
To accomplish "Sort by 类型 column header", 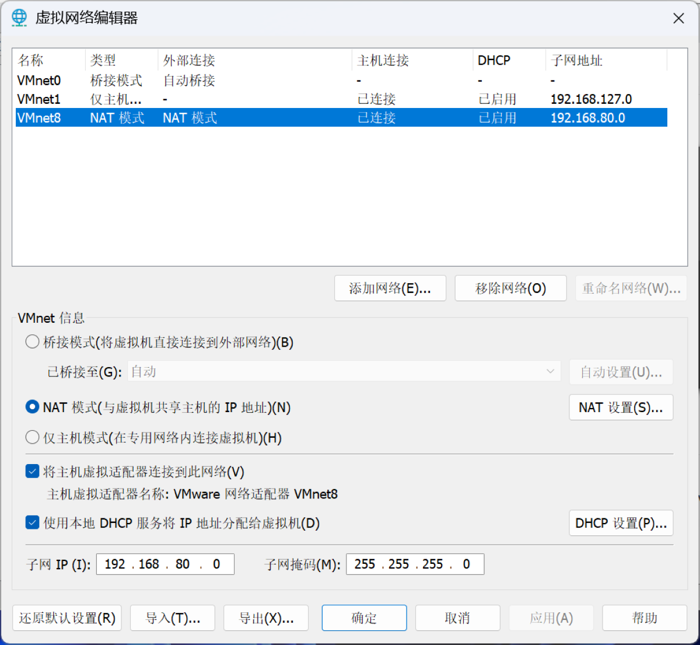I will 122,60.
